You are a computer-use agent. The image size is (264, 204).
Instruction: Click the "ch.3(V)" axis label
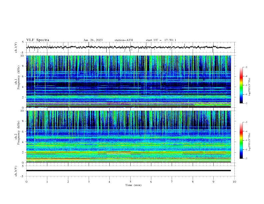click(x=16, y=171)
